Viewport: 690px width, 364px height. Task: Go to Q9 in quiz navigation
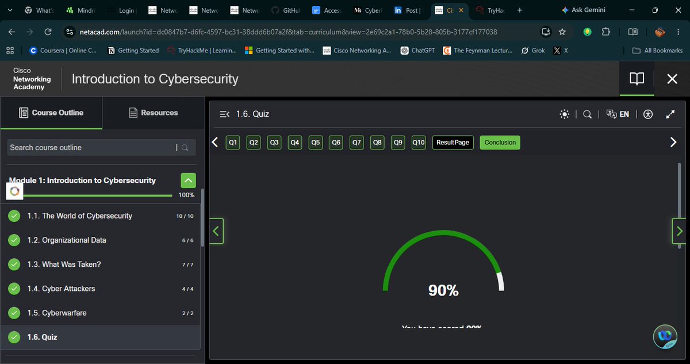tap(398, 143)
